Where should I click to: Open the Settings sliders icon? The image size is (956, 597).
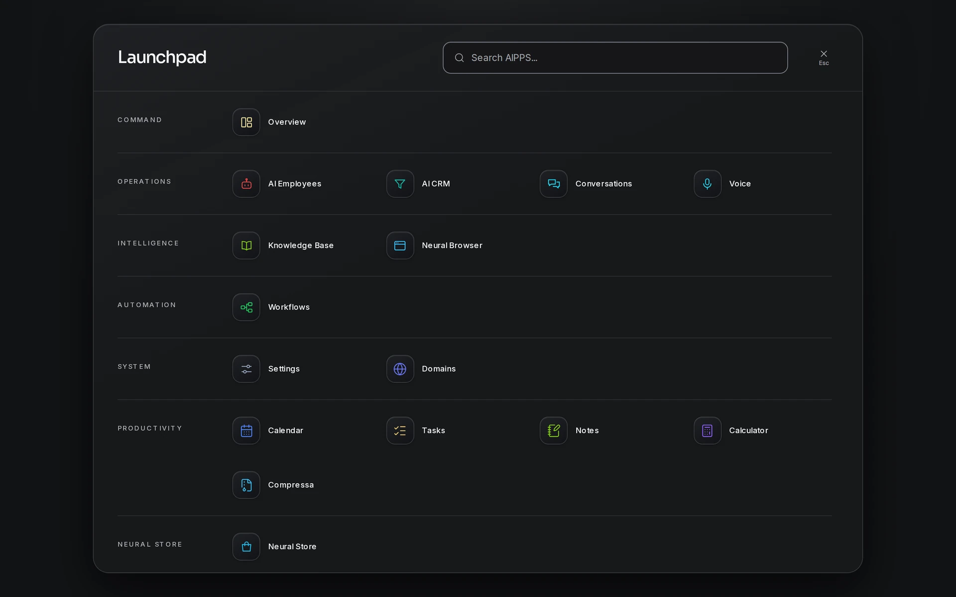tap(246, 369)
